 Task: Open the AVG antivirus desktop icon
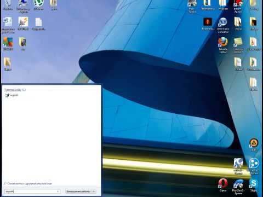click(x=8, y=44)
